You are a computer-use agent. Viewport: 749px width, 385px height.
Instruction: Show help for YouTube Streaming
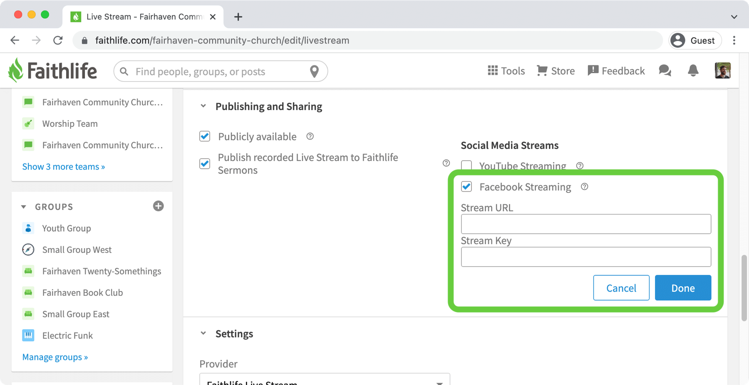tap(580, 165)
